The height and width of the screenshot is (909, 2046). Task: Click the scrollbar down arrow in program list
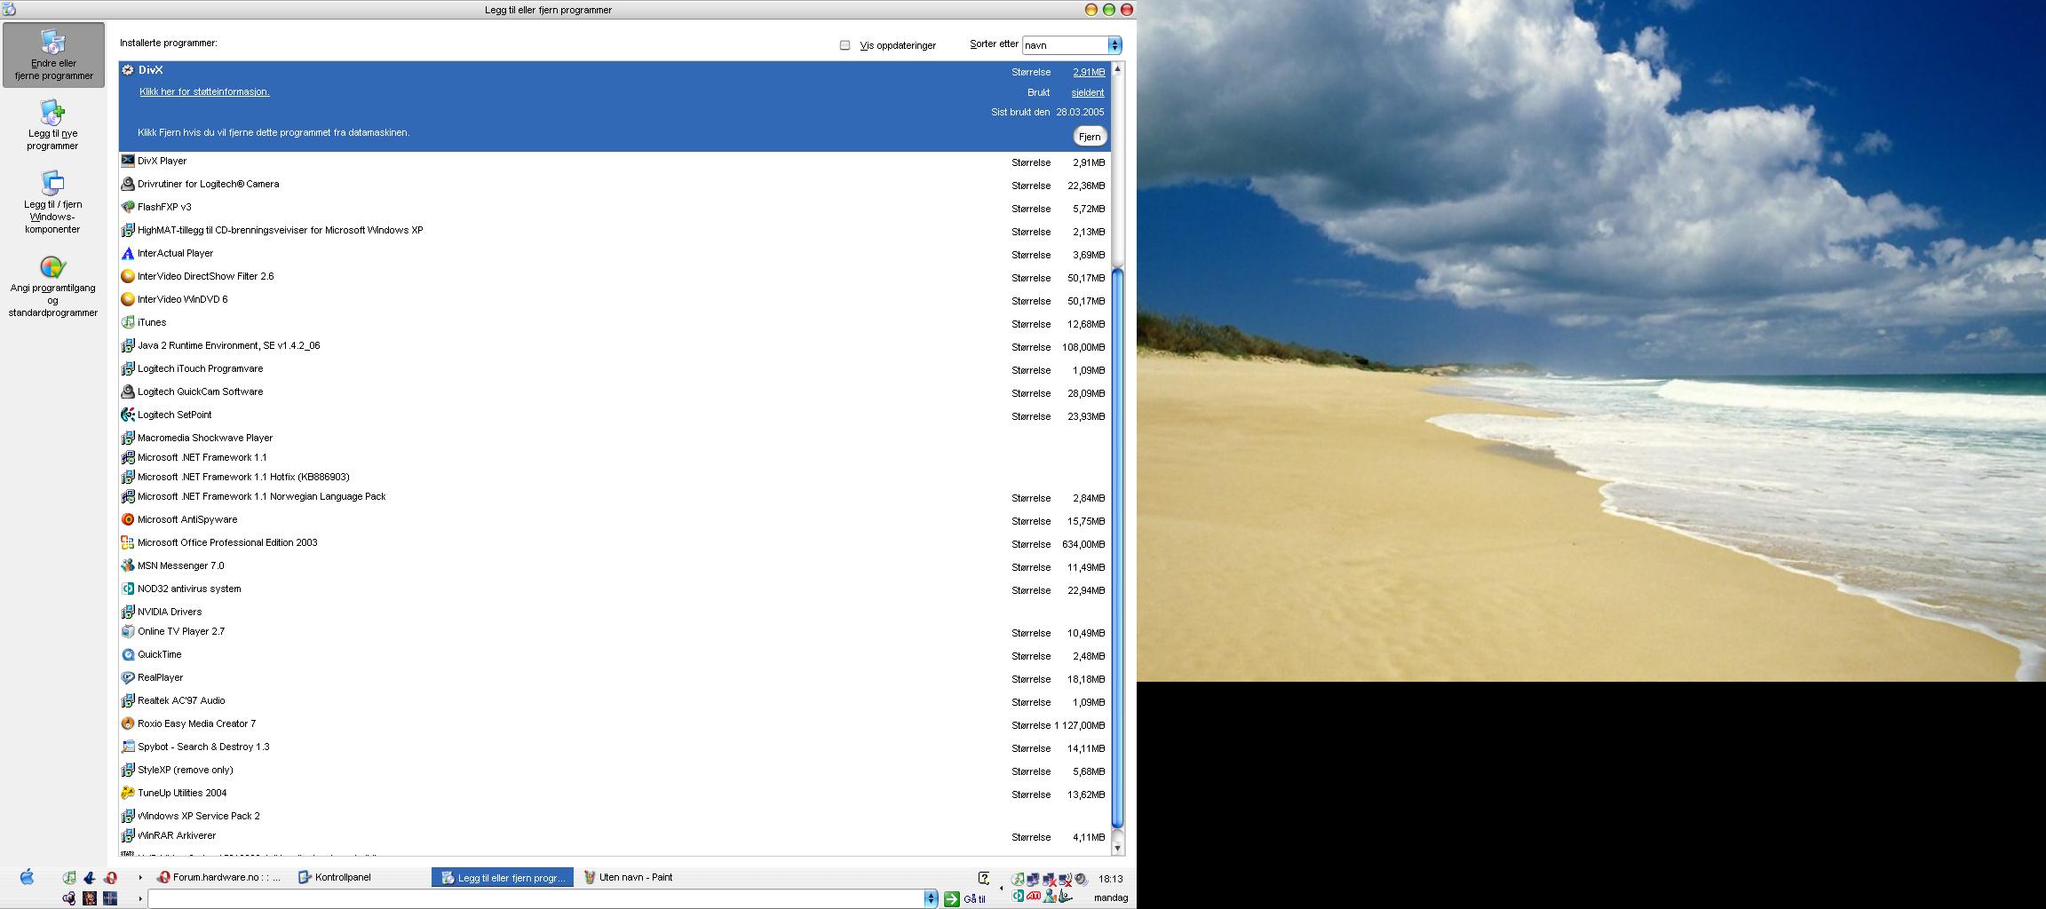click(x=1118, y=848)
